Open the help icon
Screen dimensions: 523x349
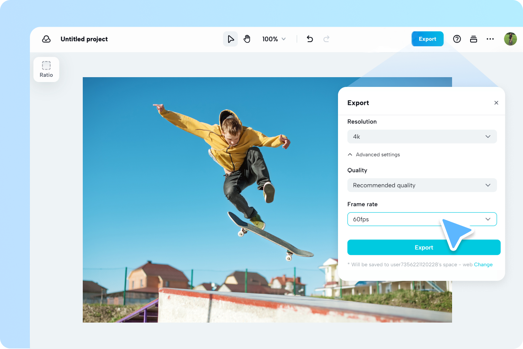pos(457,39)
